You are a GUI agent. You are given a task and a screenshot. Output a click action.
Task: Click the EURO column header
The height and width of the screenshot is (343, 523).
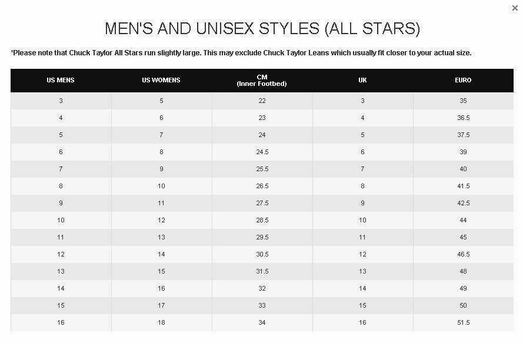(463, 80)
